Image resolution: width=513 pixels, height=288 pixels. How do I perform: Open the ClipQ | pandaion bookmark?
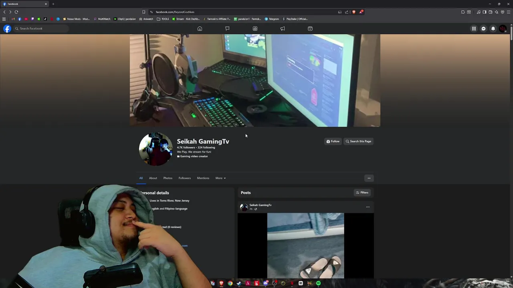click(125, 19)
